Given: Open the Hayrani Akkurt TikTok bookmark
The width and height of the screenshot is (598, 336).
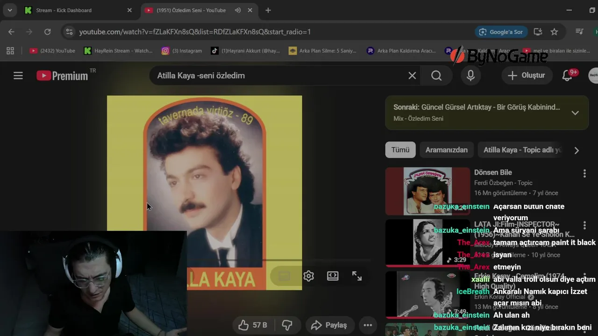Looking at the screenshot, I should [245, 51].
